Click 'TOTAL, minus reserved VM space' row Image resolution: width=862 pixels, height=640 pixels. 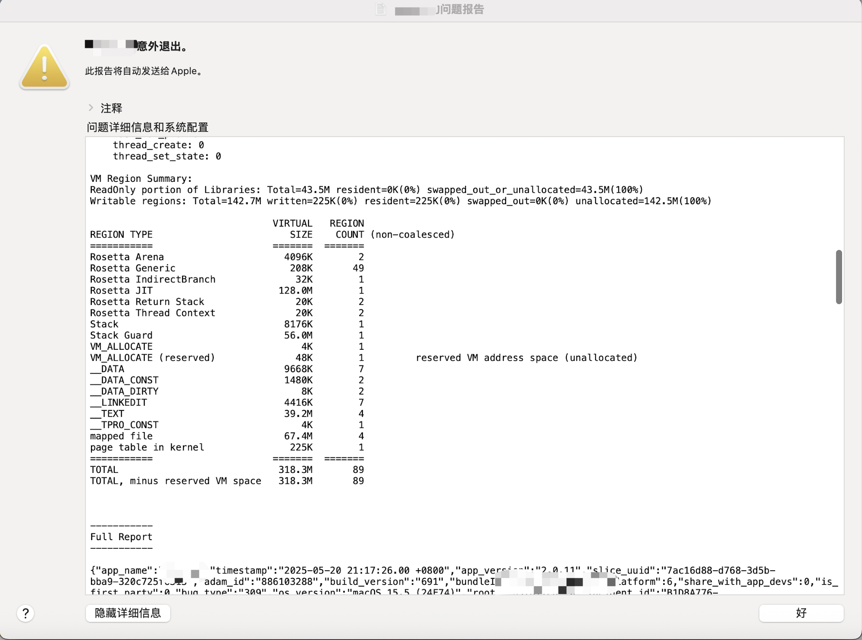click(227, 481)
